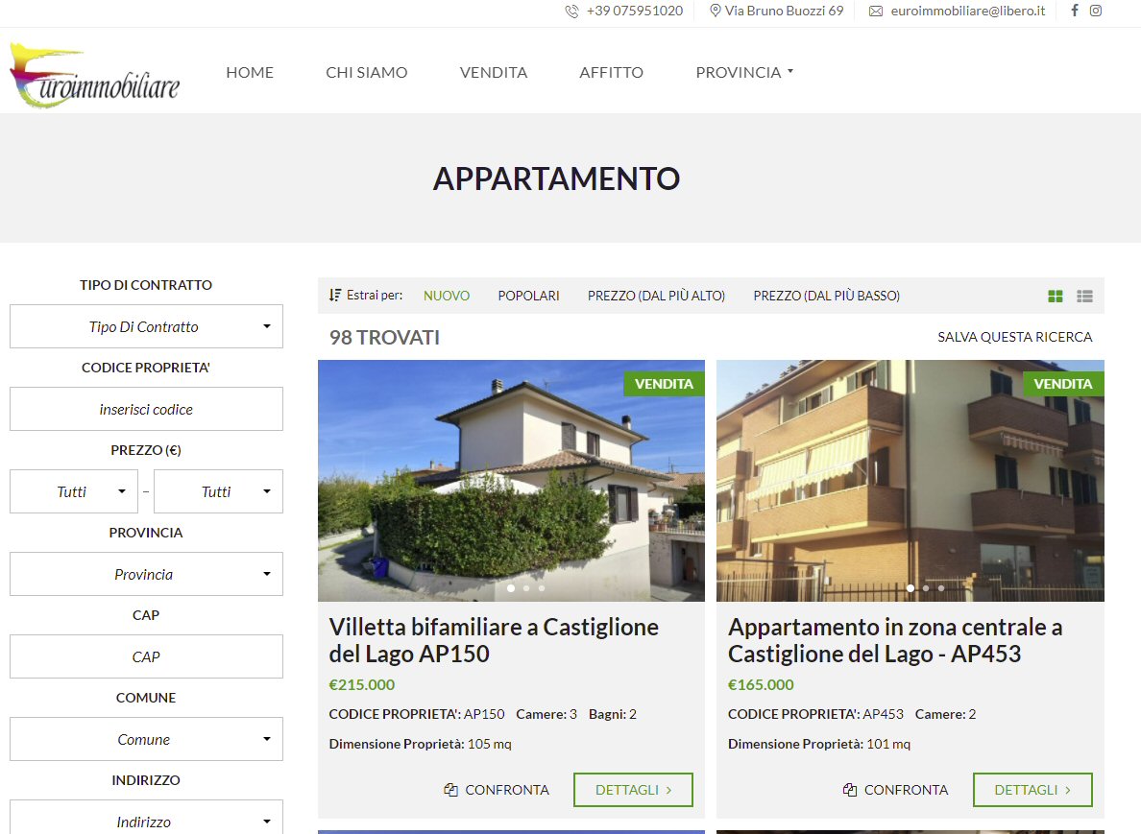Sort results by NUOVO
Viewport: 1141px width, 834px height.
point(447,296)
